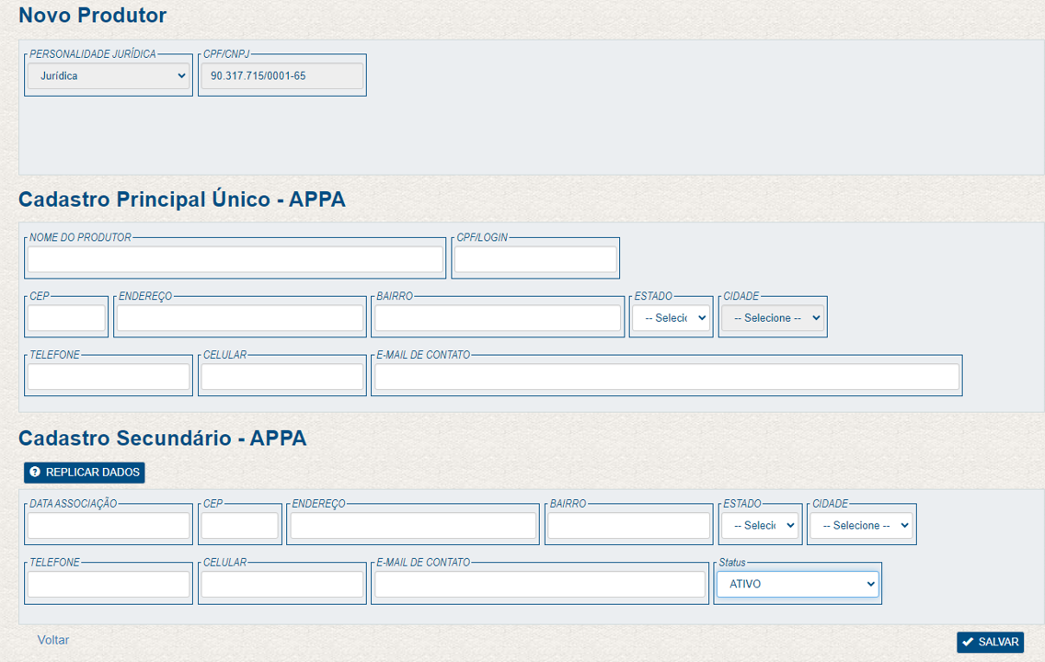Click the CPF/Login input field
Image resolution: width=1045 pixels, height=662 pixels.
(x=535, y=259)
